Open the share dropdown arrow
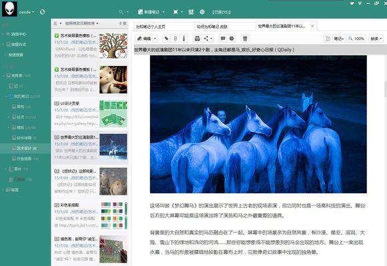This screenshot has width=387, height=266. [x=212, y=39]
